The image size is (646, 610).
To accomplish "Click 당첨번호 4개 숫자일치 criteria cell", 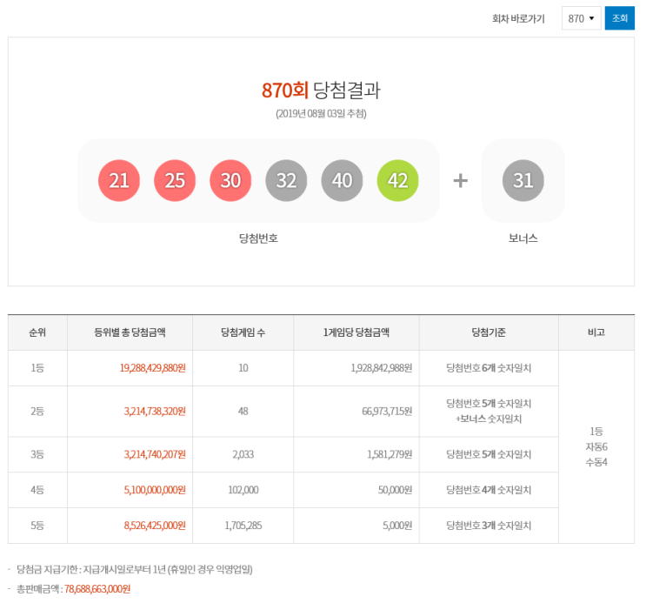I will [x=489, y=490].
